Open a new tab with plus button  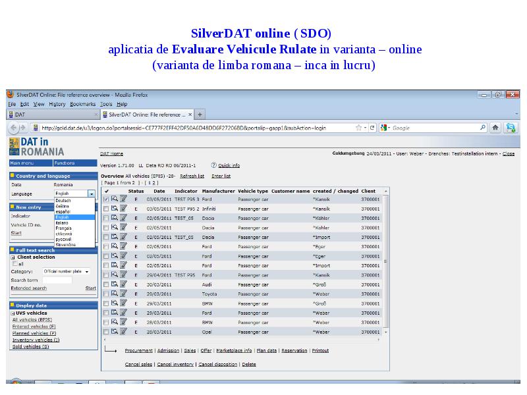tap(200, 115)
